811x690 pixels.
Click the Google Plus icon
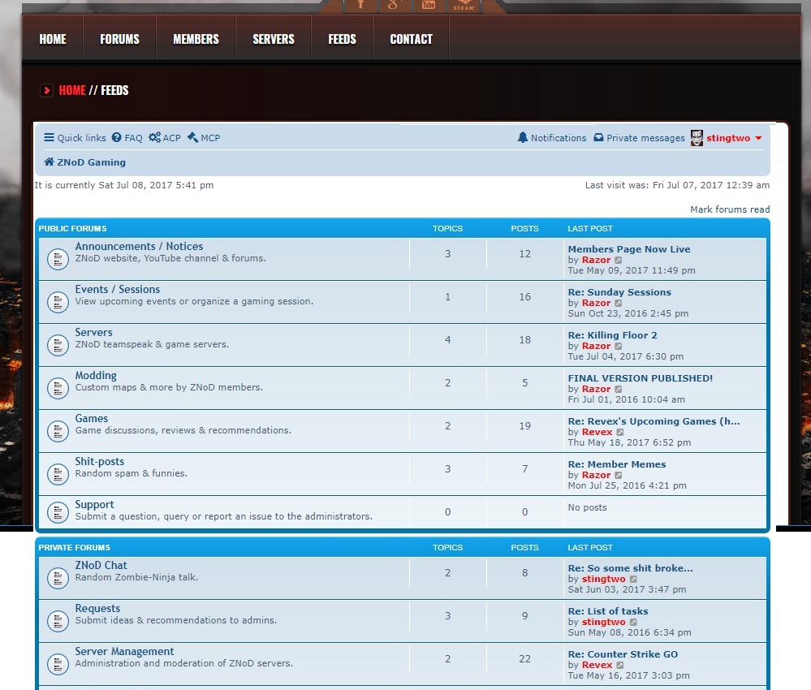395,5
